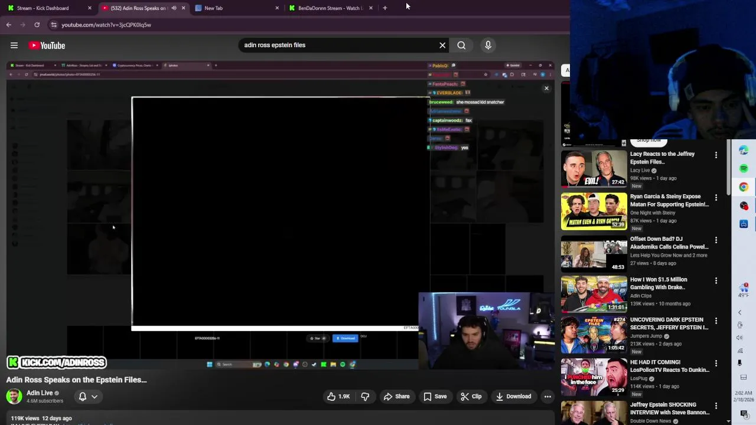Click the Save button
The height and width of the screenshot is (425, 756).
tap(435, 397)
